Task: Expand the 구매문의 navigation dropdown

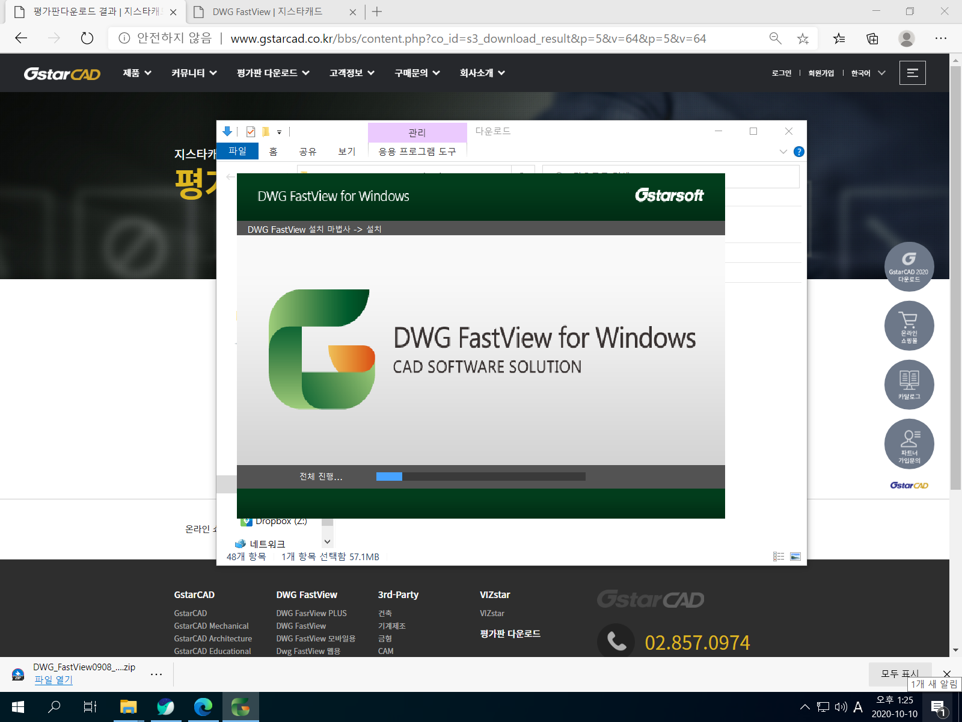Action: (417, 73)
